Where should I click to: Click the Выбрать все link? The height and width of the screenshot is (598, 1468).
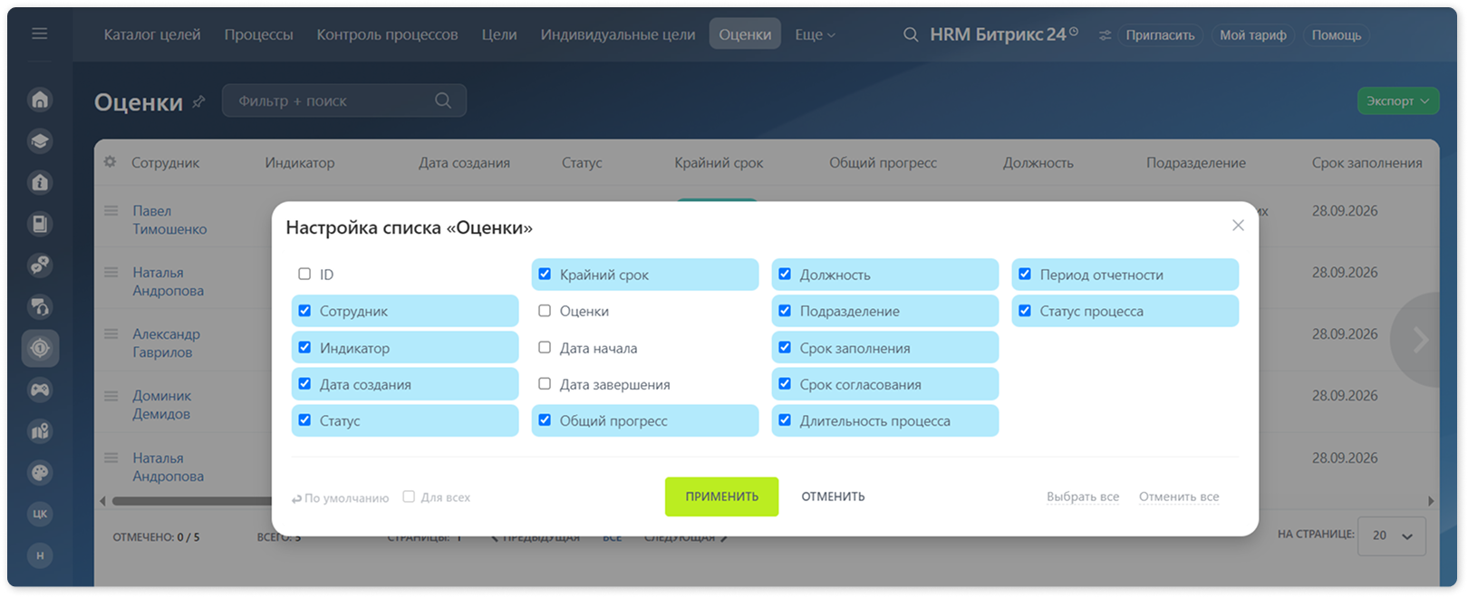[1083, 497]
